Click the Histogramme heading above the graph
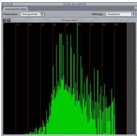The image size is (137, 136). (x=70, y=20)
